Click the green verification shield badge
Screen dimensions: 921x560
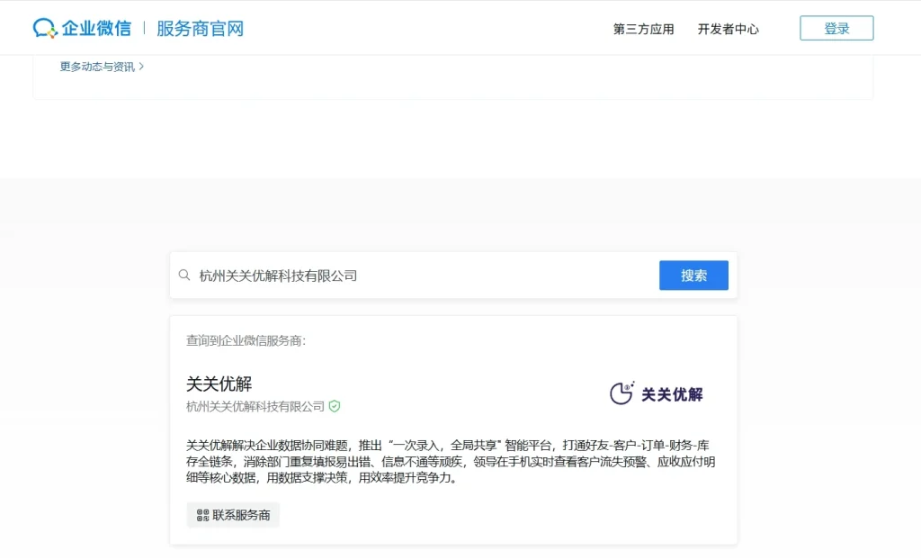click(x=333, y=406)
